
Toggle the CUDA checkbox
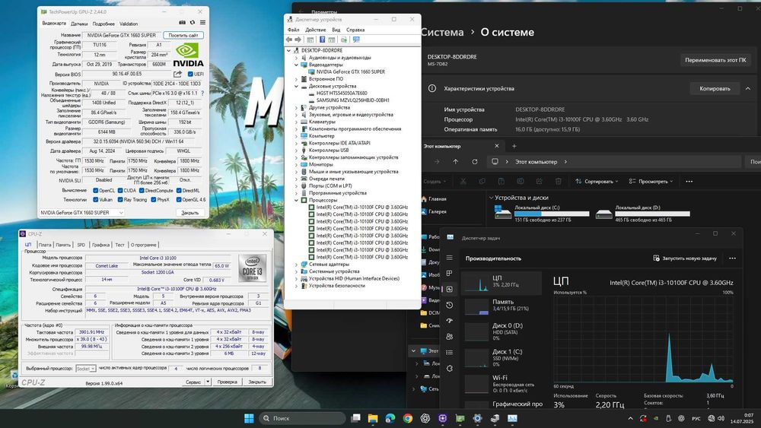point(120,191)
